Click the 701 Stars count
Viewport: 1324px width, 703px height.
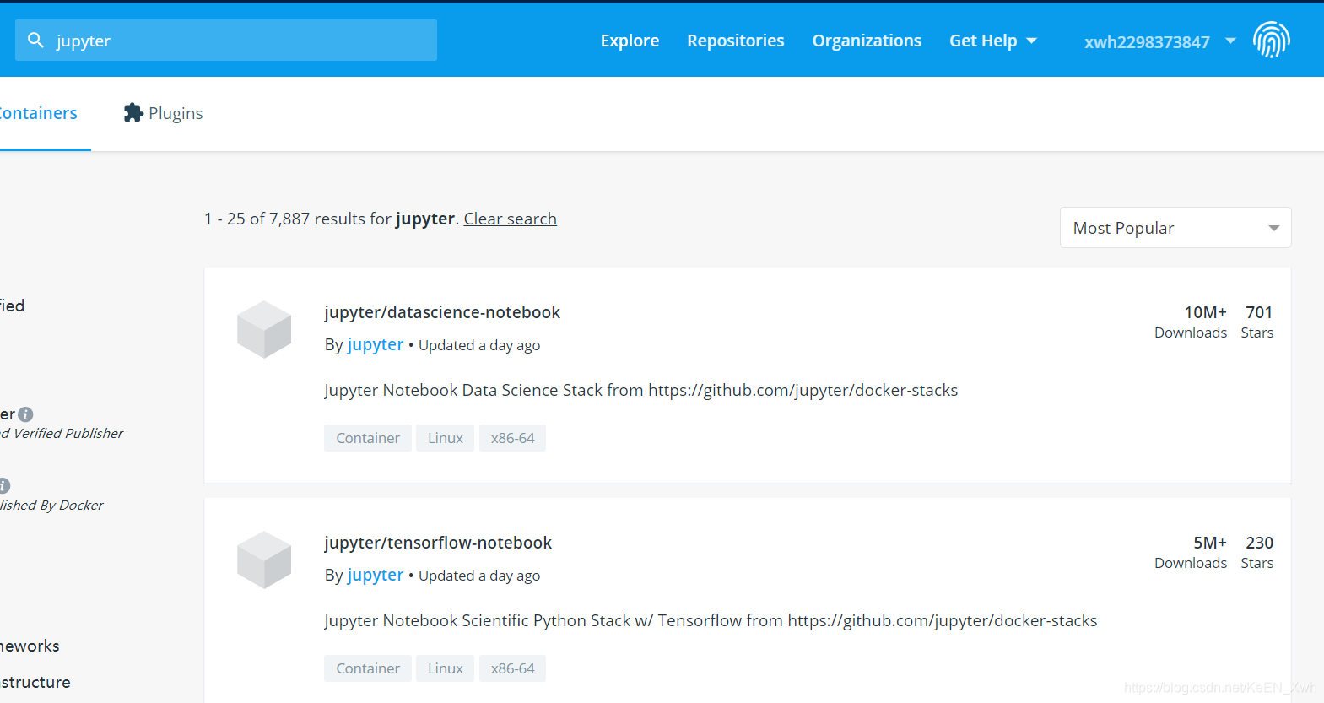(x=1257, y=322)
